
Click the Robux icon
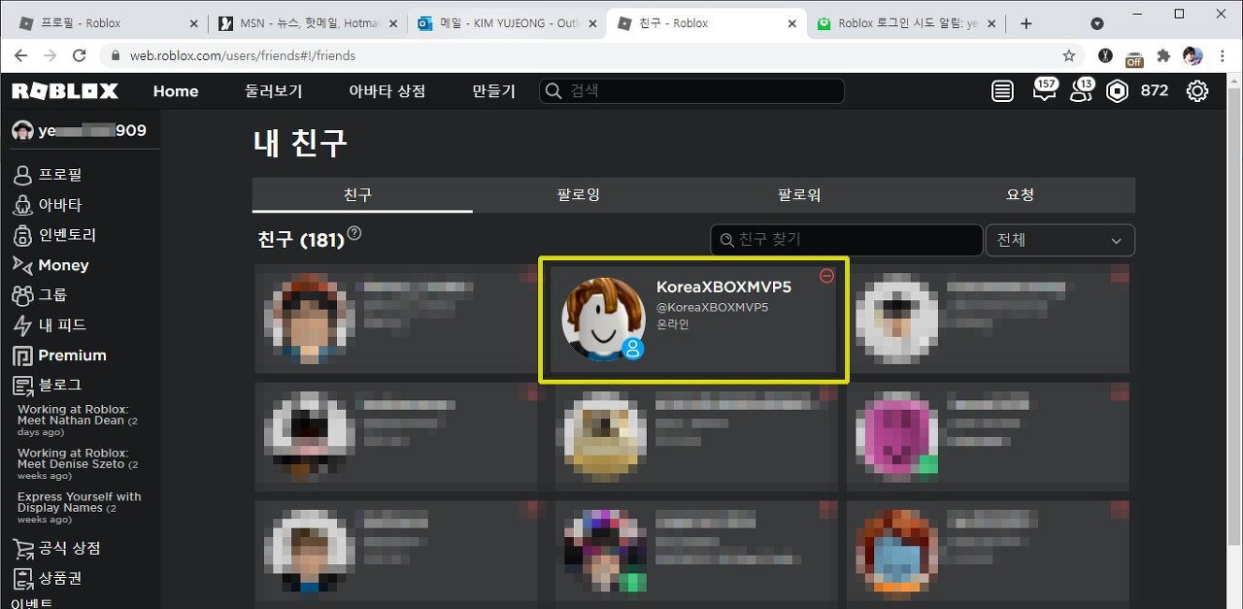coord(1118,91)
